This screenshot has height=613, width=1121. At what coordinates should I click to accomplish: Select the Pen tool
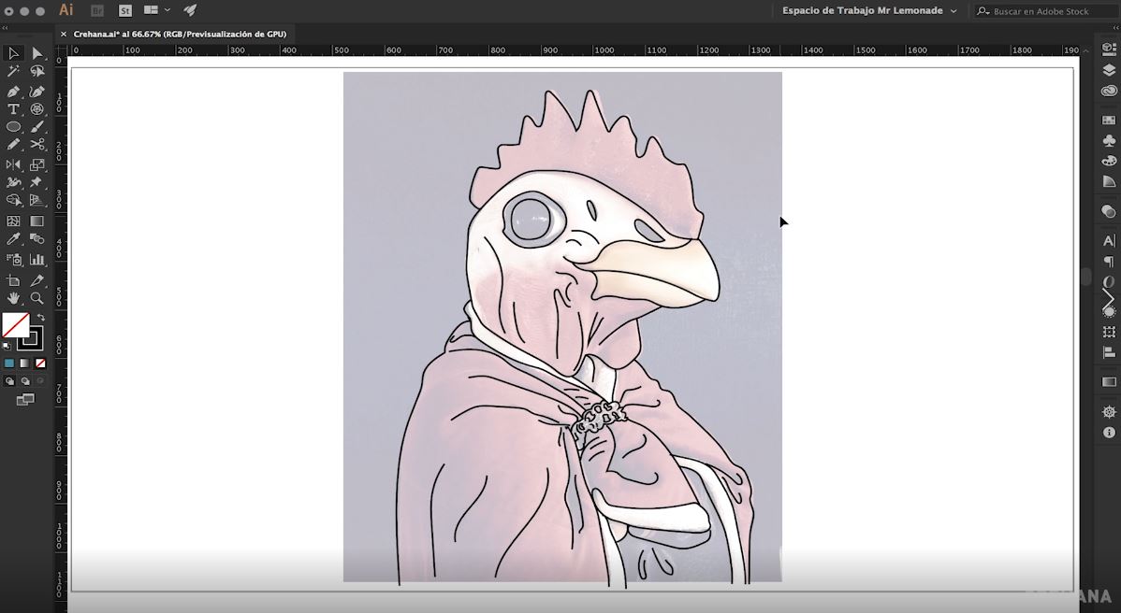13,92
